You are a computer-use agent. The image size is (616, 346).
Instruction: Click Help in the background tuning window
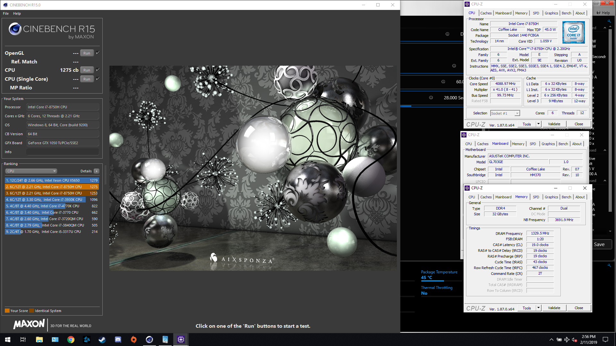(x=603, y=13)
